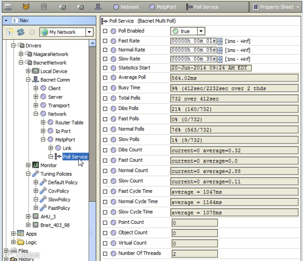Screen dimensions: 303x261
Task: Expand the Monitor node
Action: [x=28, y=165]
